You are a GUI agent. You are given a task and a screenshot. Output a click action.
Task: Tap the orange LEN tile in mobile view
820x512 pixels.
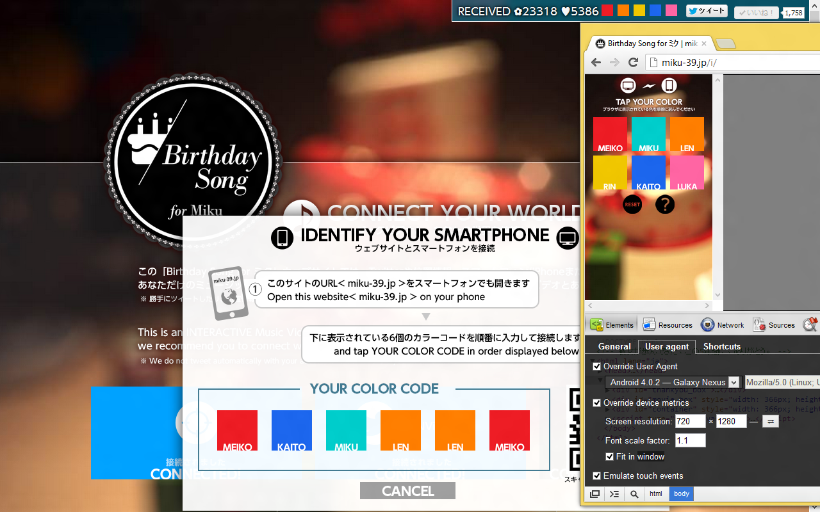pyautogui.click(x=687, y=134)
